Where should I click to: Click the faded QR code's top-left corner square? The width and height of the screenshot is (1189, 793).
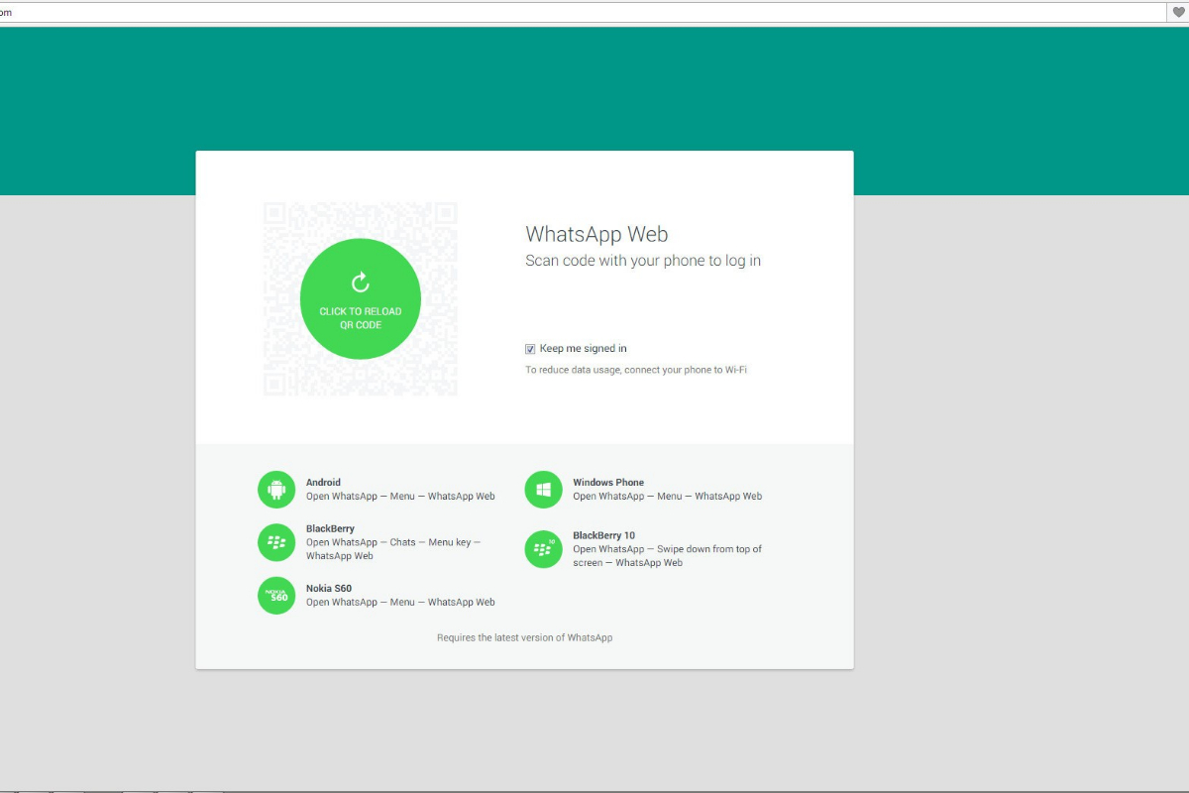pyautogui.click(x=276, y=215)
